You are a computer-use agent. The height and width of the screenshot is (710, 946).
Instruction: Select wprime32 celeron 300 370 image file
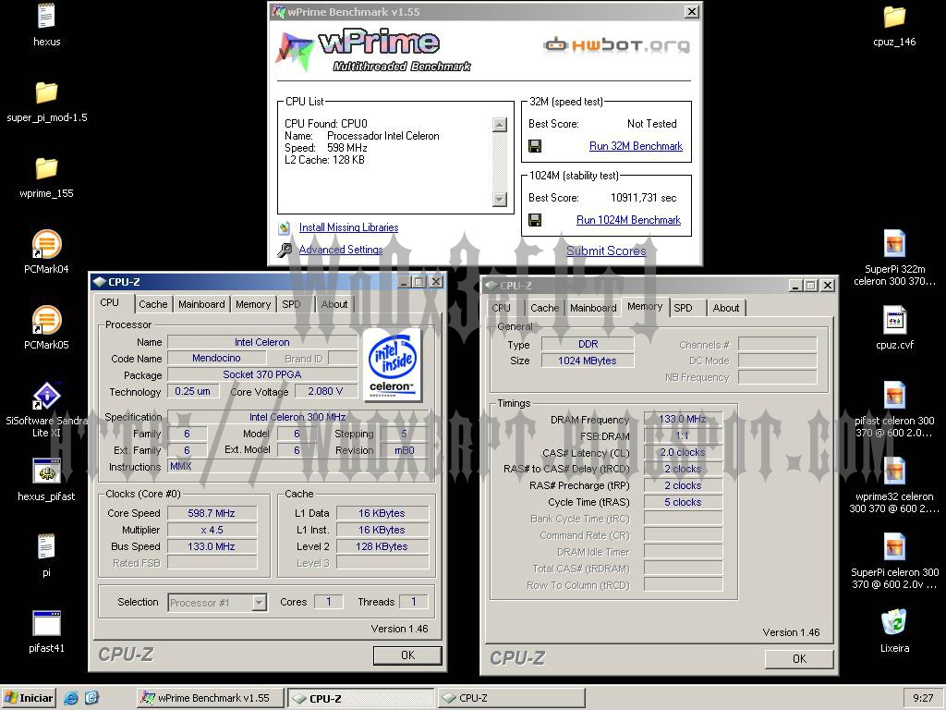(x=894, y=471)
